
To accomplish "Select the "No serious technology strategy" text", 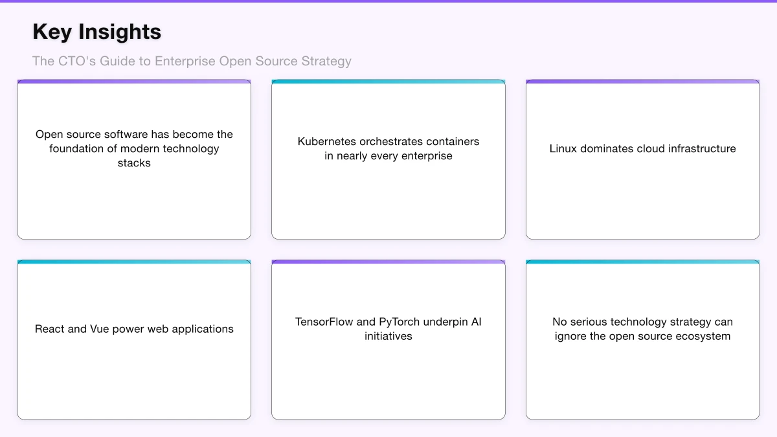I will point(642,329).
